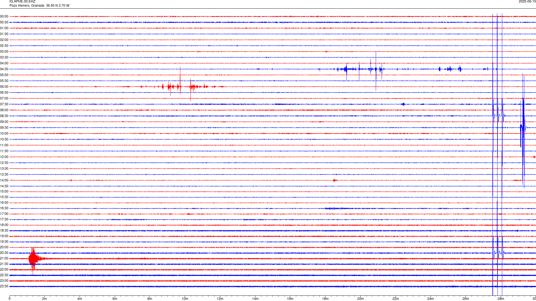Click the 16:30 time row label
The height and width of the screenshot is (301, 536).
pyautogui.click(x=4, y=208)
